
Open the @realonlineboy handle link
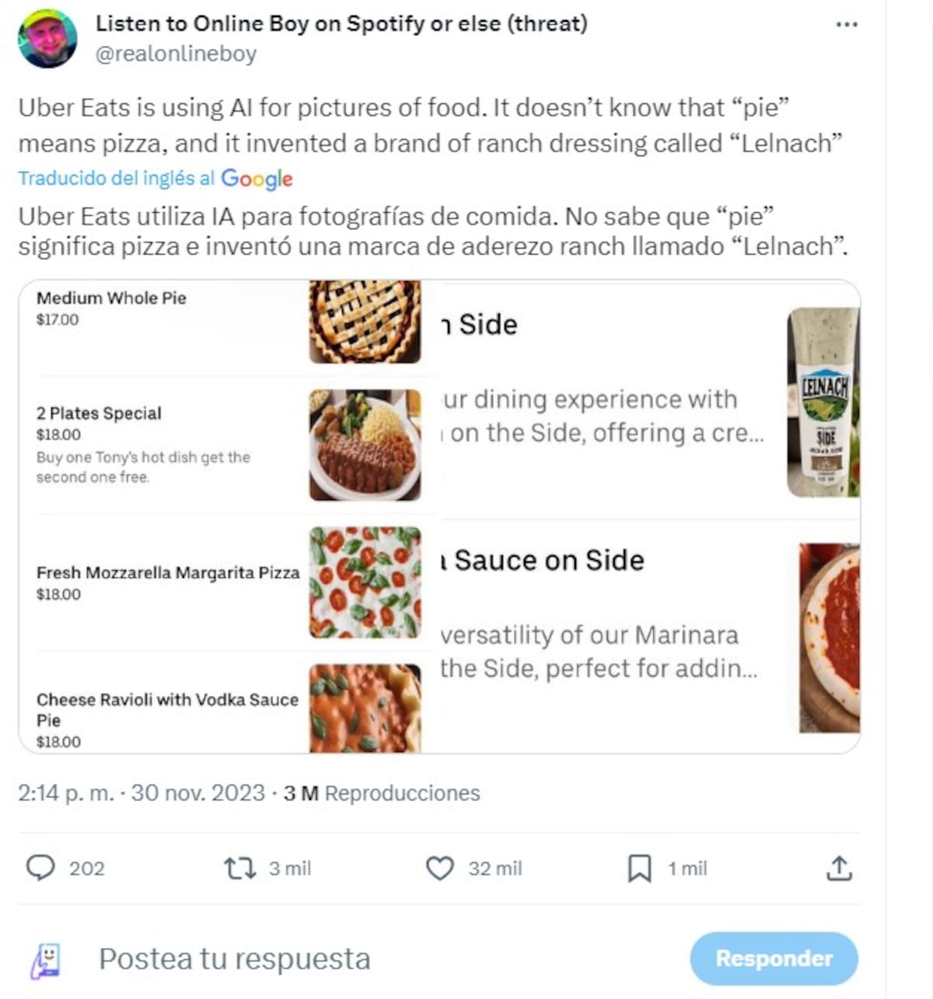(x=176, y=54)
